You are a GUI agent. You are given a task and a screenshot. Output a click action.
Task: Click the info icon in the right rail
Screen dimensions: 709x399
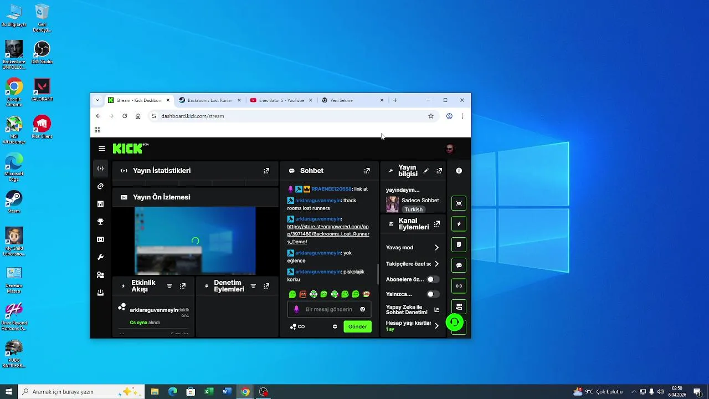click(459, 171)
